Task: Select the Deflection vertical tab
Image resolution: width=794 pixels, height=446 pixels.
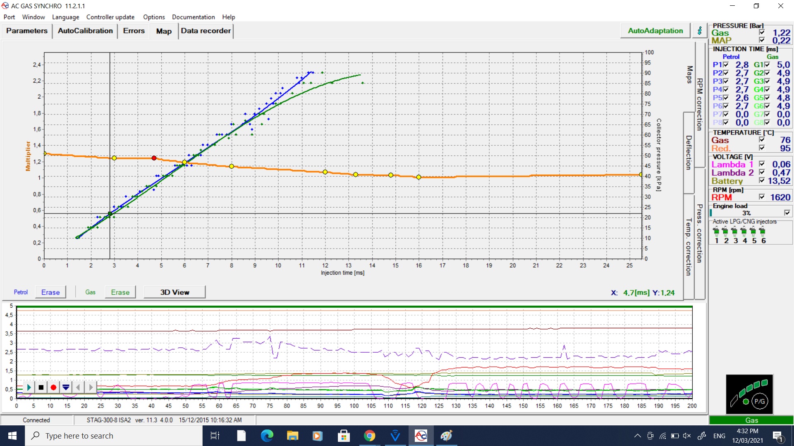Action: (689, 152)
